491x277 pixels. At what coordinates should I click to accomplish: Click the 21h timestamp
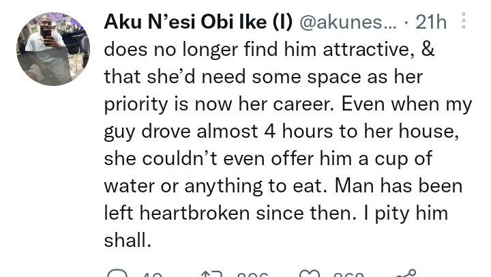tap(430, 22)
